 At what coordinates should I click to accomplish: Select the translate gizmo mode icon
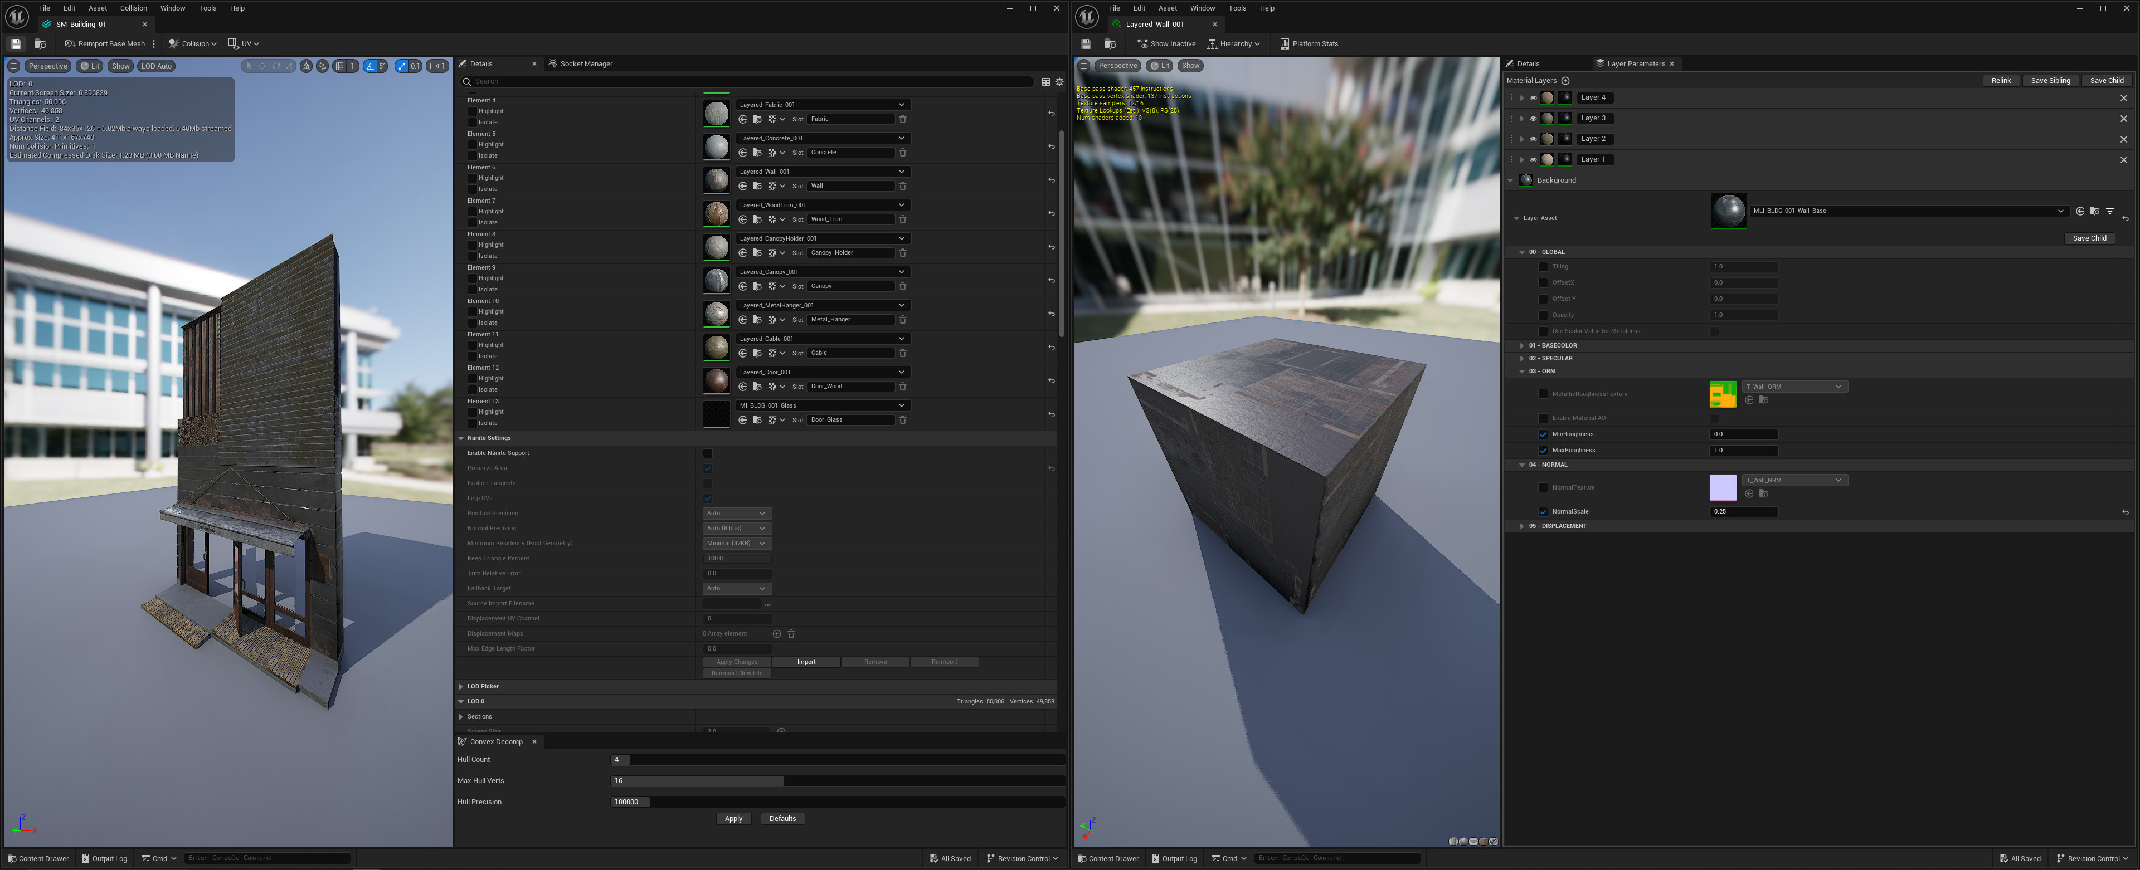click(x=262, y=66)
